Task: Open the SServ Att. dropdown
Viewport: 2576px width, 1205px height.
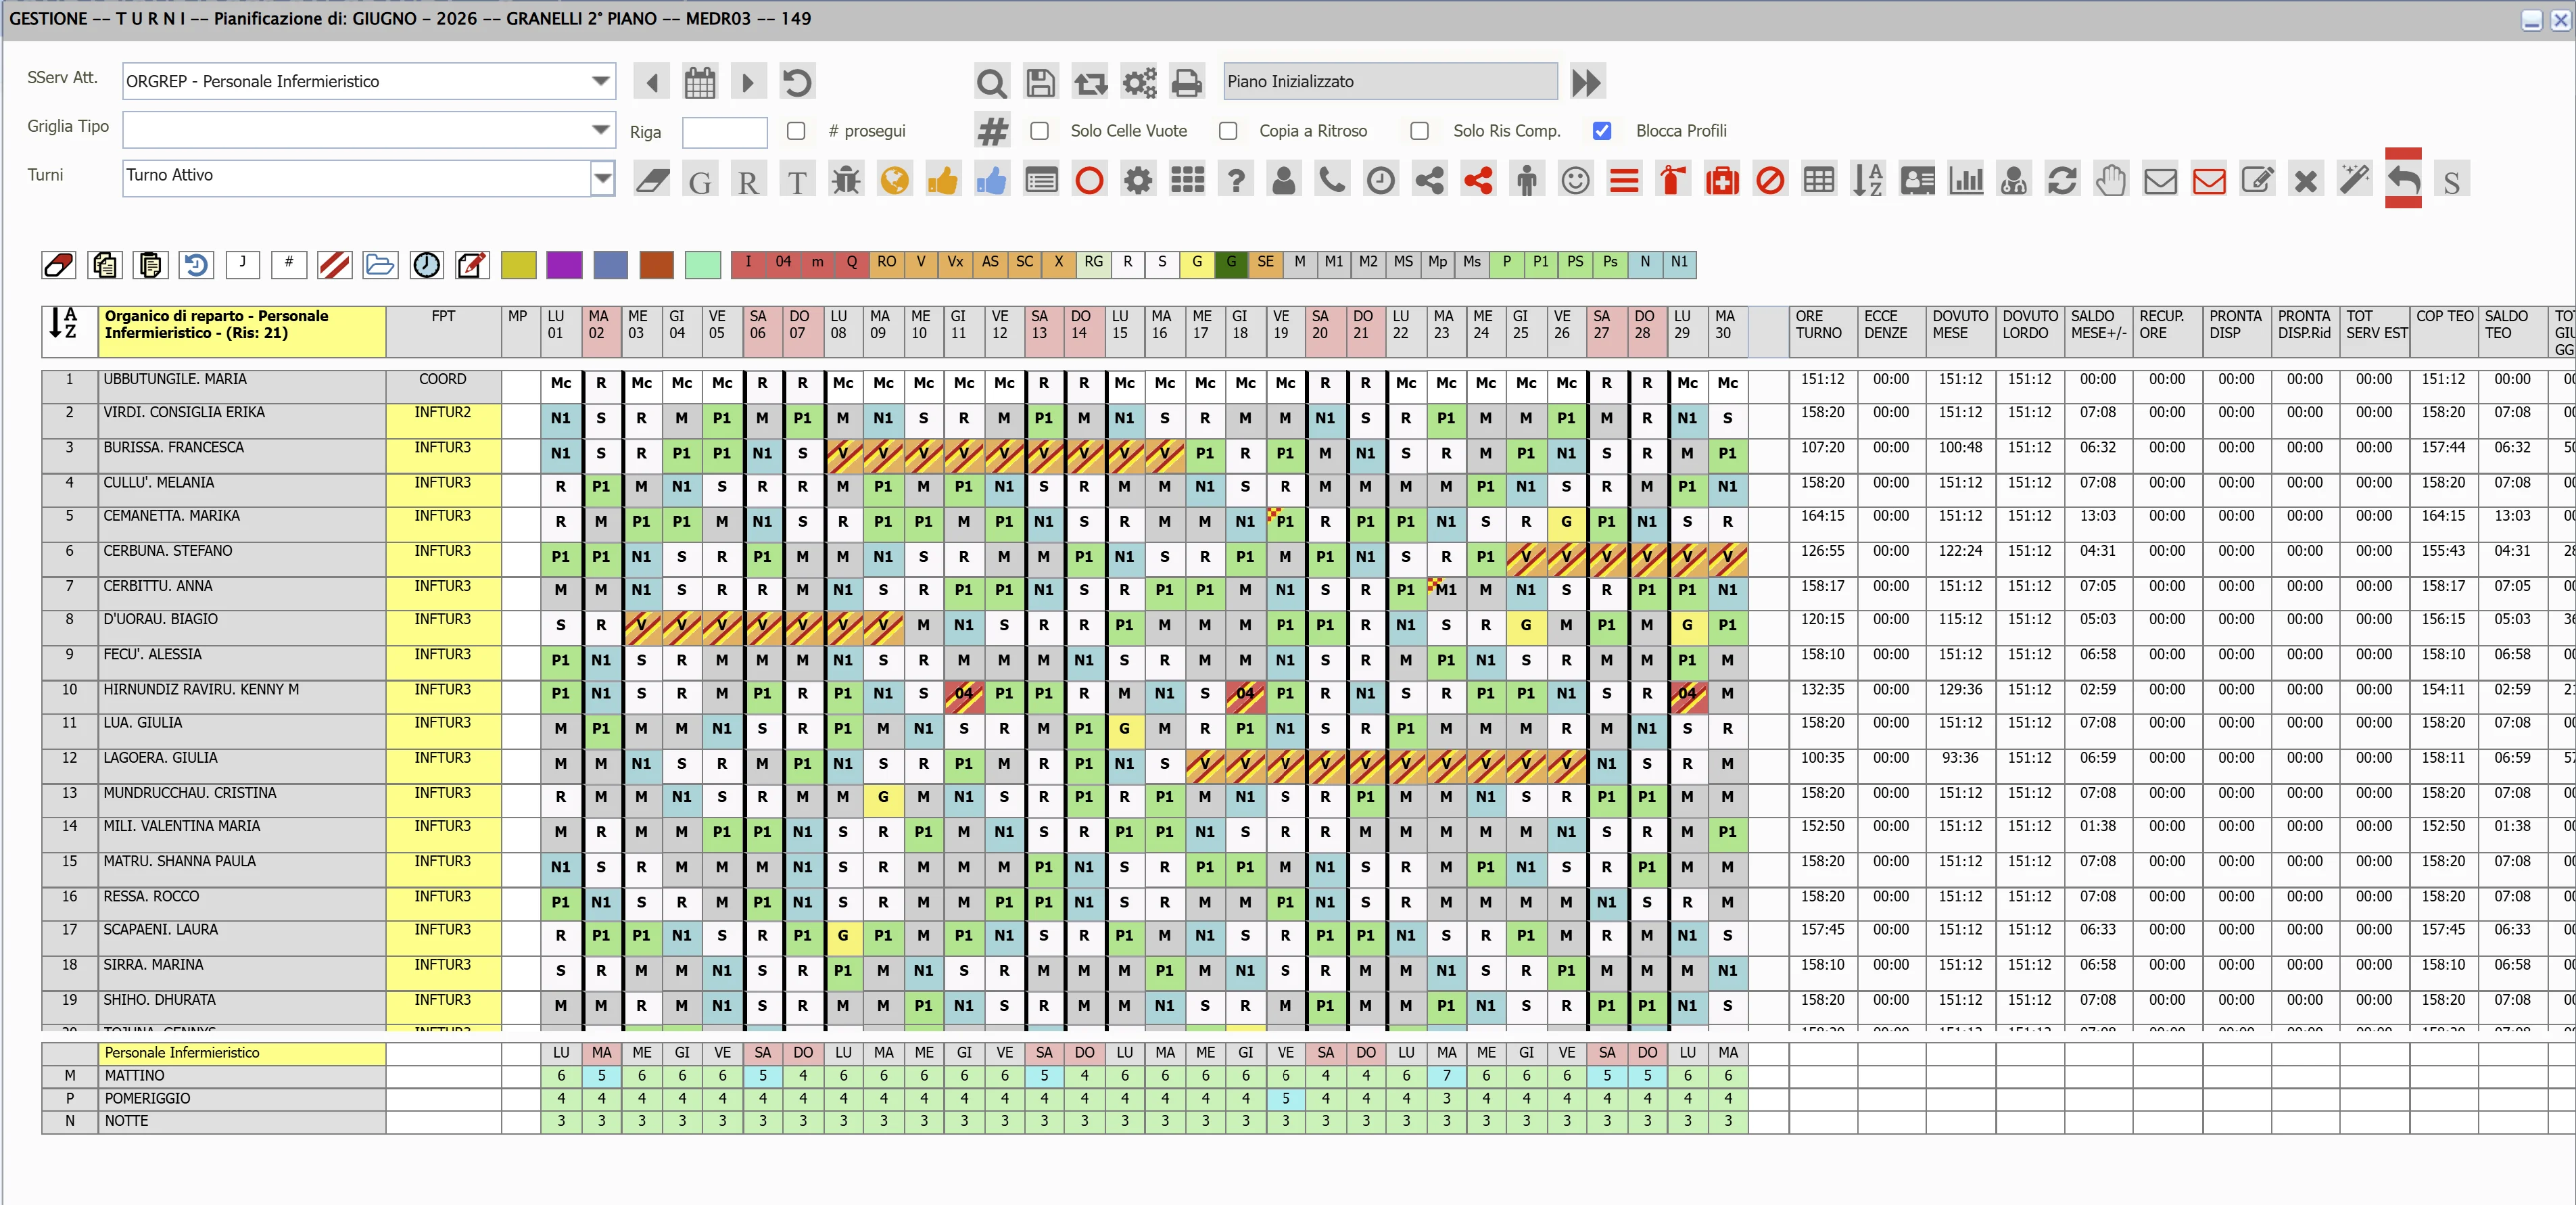Action: coord(601,81)
